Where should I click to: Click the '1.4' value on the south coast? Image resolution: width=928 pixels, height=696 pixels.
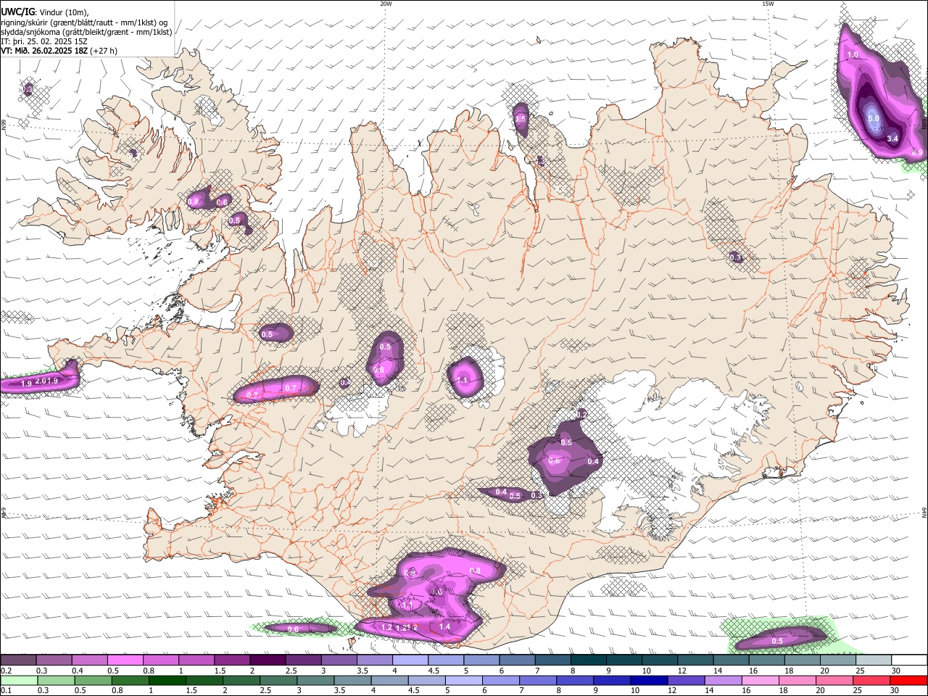point(444,626)
